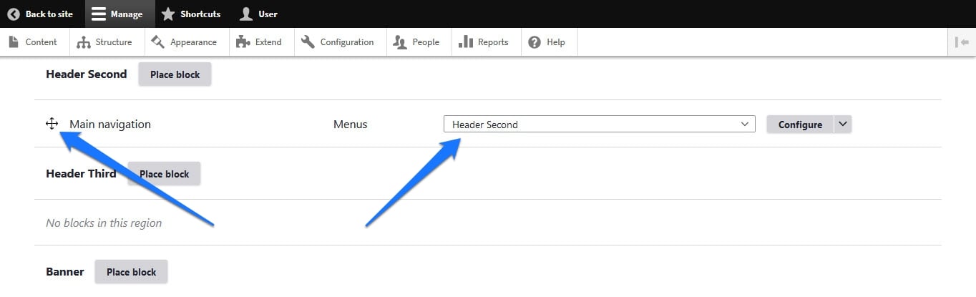Click Place block for Header Second
This screenshot has height=297, width=976.
tap(175, 74)
